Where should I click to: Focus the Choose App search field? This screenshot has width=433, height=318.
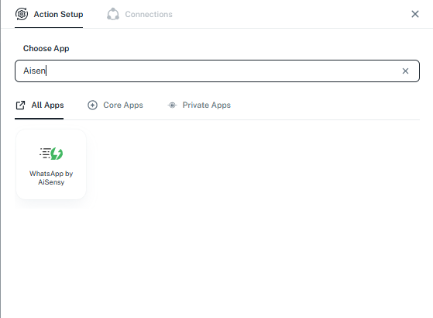pos(217,71)
